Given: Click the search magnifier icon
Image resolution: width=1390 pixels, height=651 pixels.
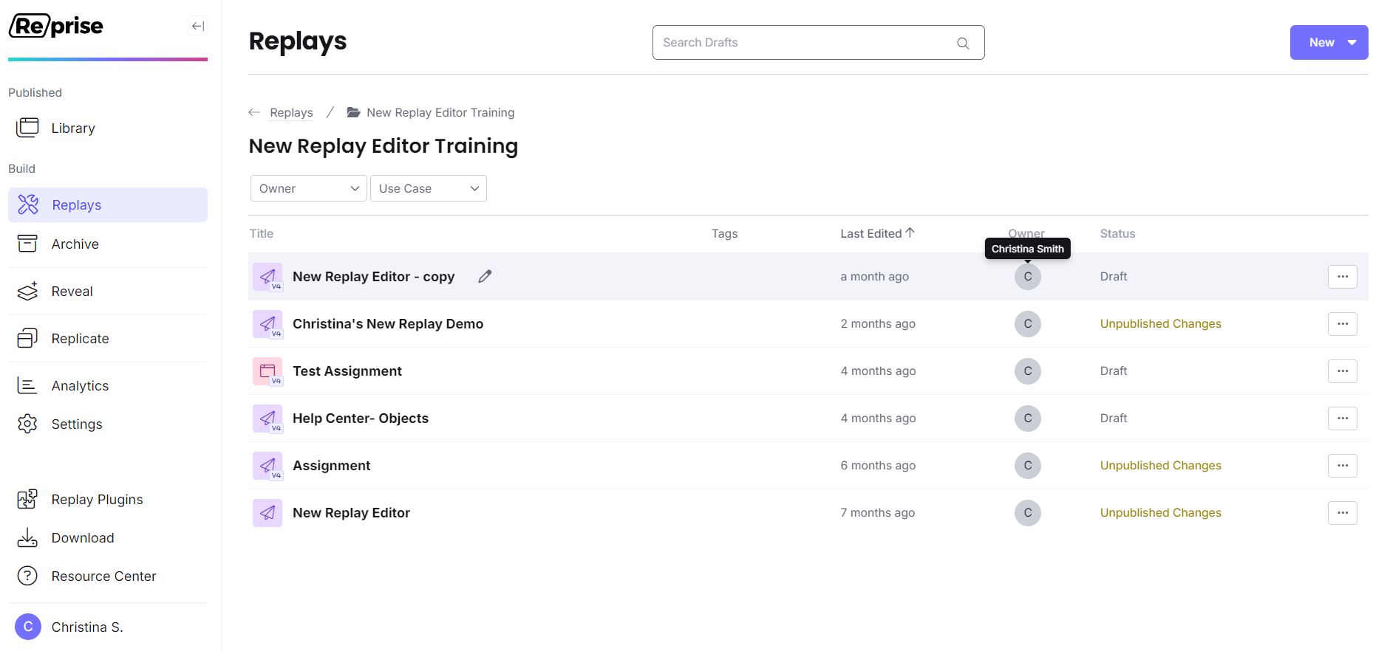Looking at the screenshot, I should 963,43.
